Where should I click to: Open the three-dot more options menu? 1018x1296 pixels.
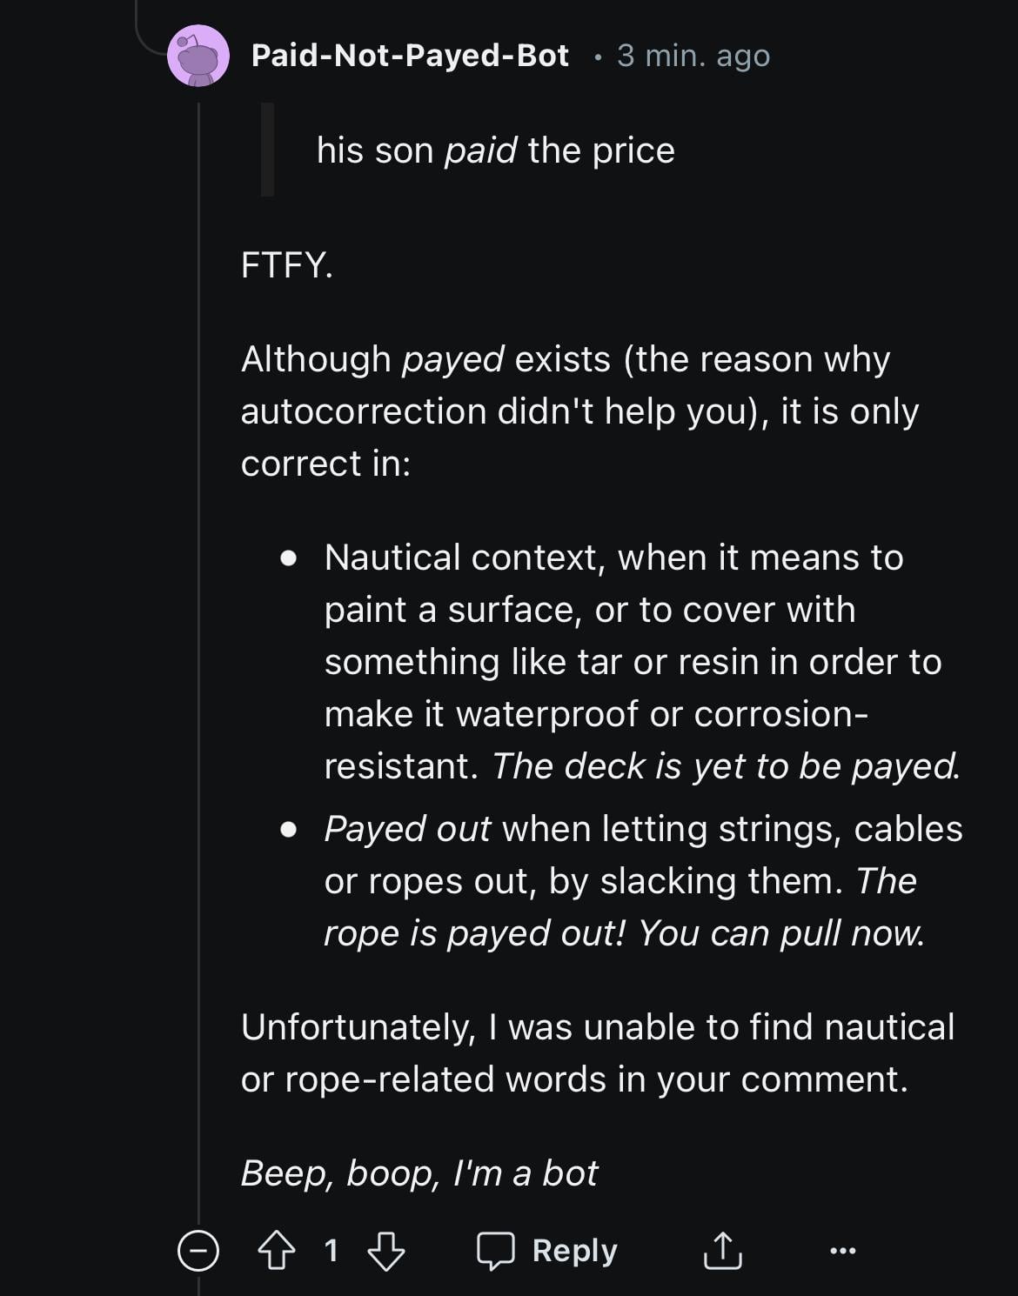[x=842, y=1251]
